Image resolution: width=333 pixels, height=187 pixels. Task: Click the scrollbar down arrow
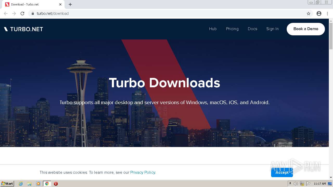pyautogui.click(x=331, y=177)
